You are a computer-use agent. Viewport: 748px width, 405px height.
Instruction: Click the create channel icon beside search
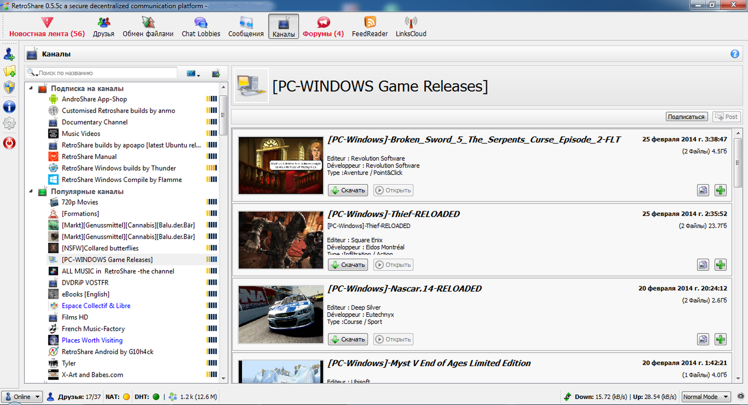(x=216, y=73)
